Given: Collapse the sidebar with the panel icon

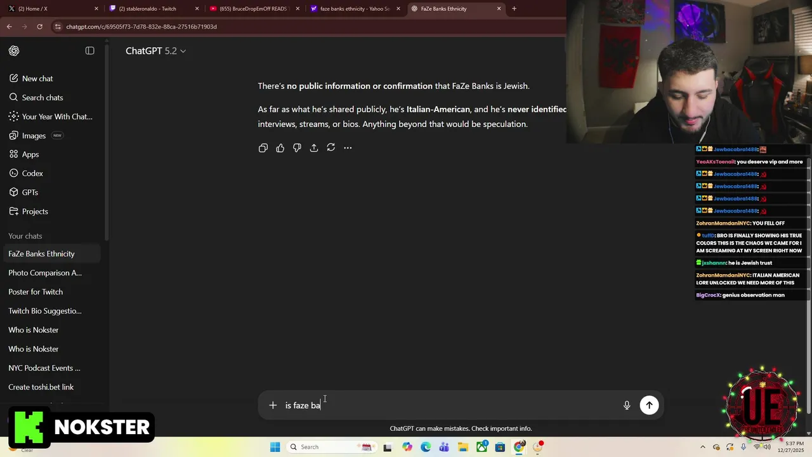Looking at the screenshot, I should (x=89, y=51).
